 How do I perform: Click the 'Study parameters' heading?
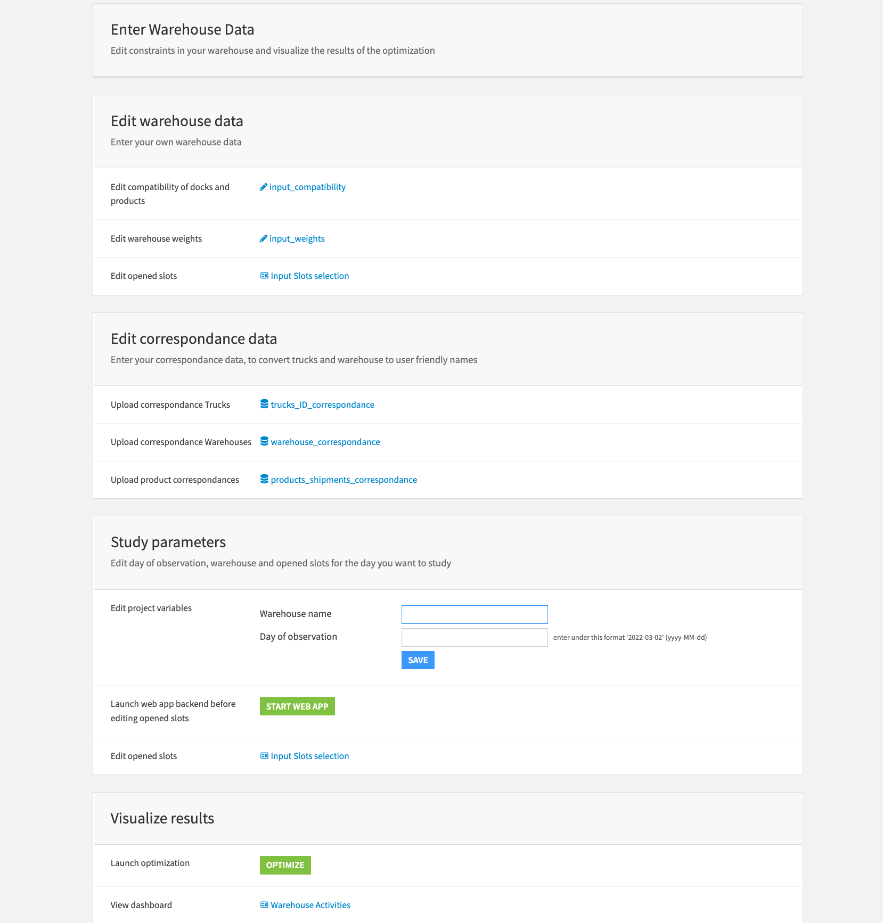click(168, 542)
